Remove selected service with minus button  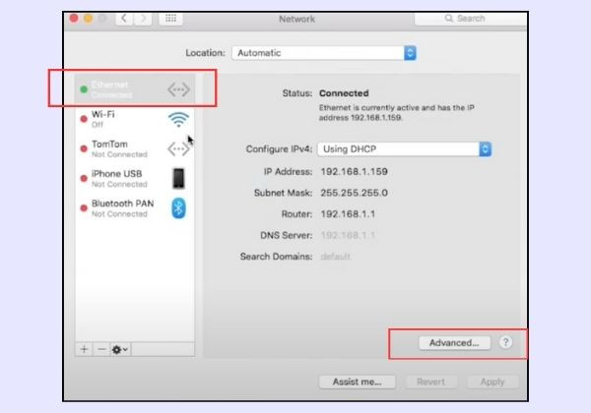tap(101, 349)
